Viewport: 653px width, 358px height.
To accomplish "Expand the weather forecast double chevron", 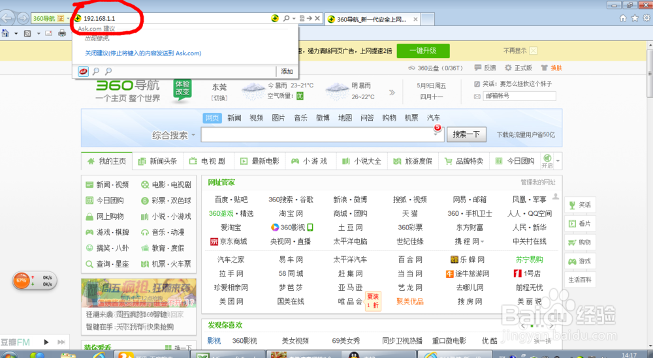I will 392,93.
